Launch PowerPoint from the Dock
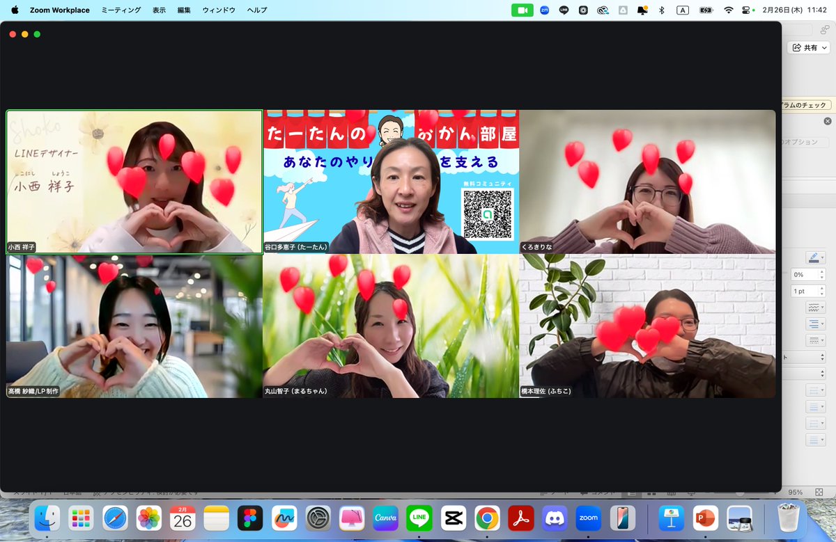Viewport: 836px width, 542px height. (706, 518)
